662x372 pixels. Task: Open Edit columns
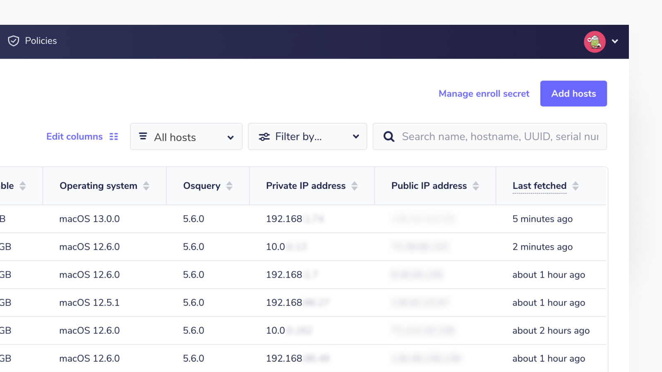click(x=82, y=136)
